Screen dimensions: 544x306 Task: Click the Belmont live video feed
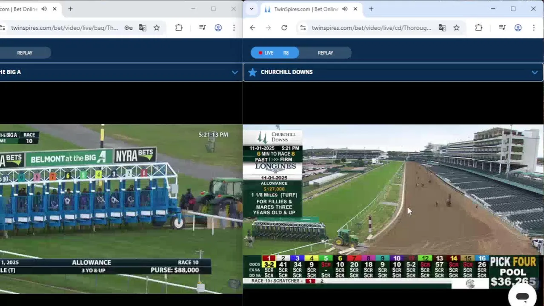(121, 209)
